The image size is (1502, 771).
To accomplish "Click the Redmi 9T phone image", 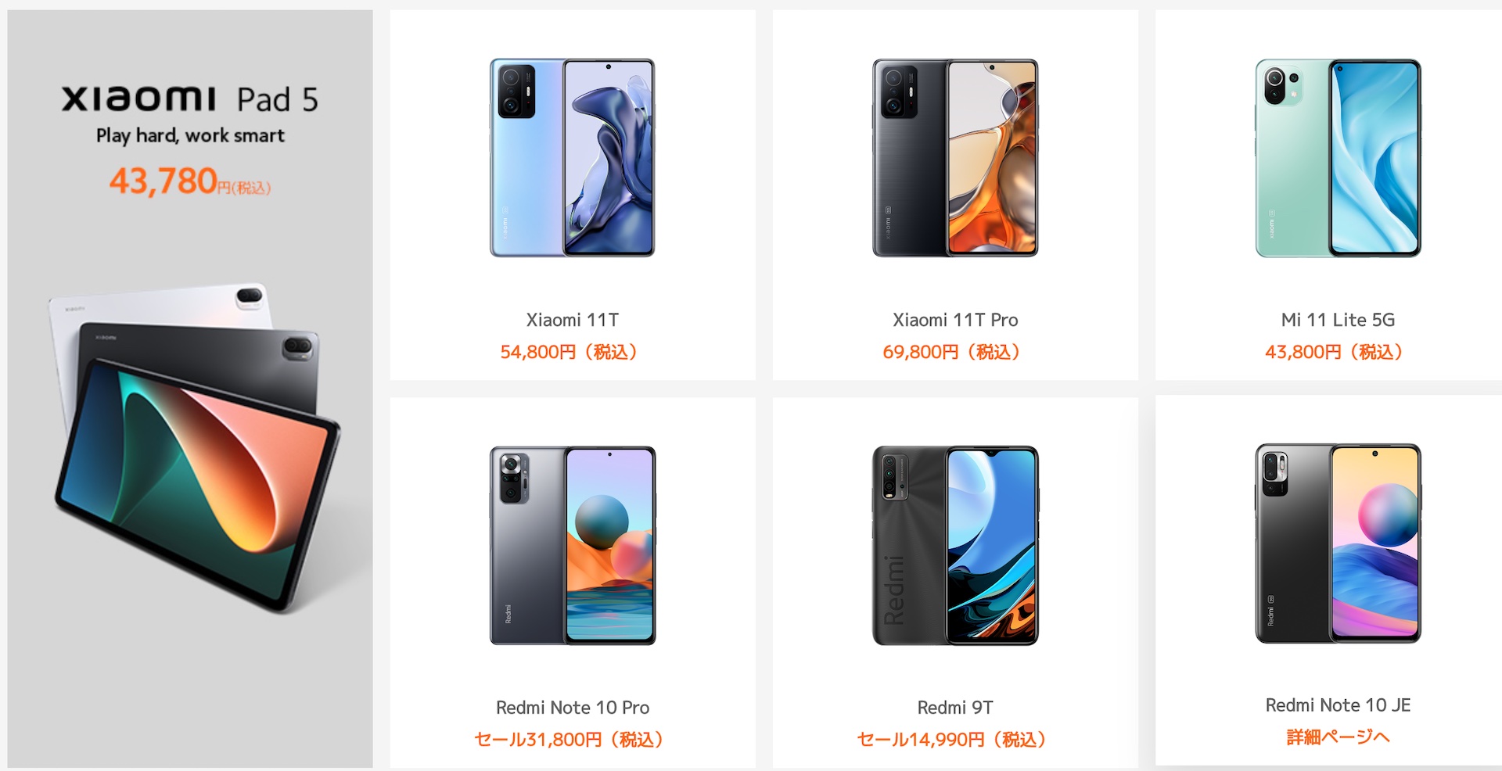I will coord(955,546).
